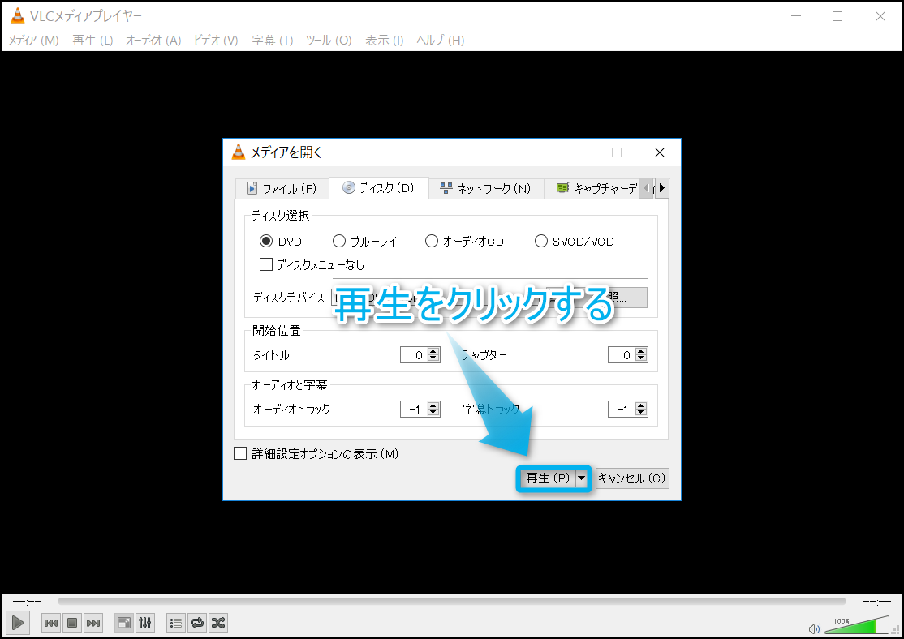Image resolution: width=904 pixels, height=639 pixels.
Task: Toggle fullscreen video mode icon
Action: click(x=124, y=623)
